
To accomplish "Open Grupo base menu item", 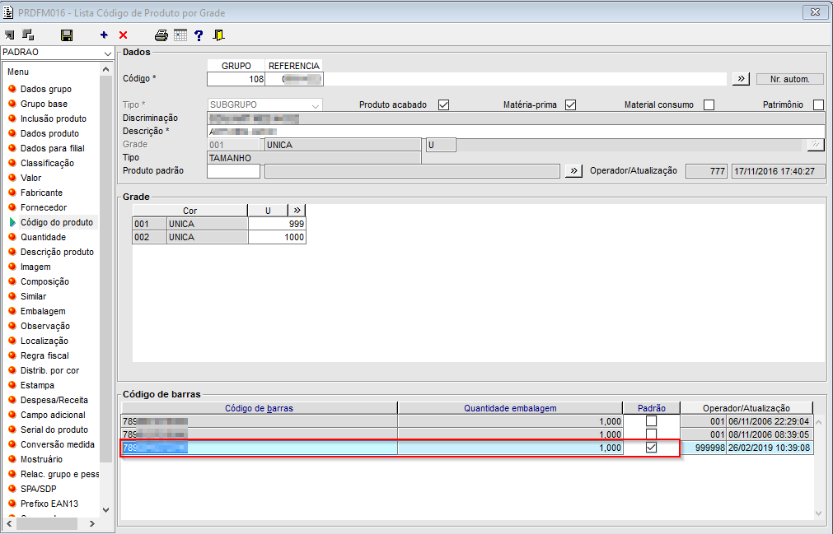I will pos(44,104).
